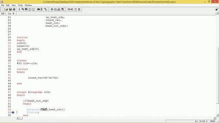Click the Break simulation icon with red X
Image resolution: width=219 pixels, height=123 pixels.
click(62, 9)
